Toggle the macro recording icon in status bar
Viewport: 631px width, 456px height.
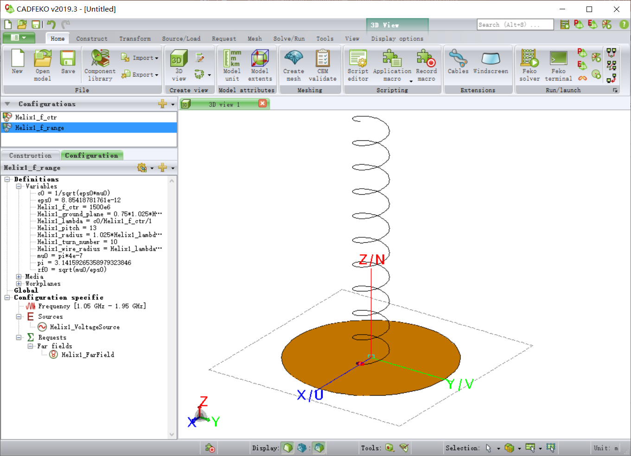pos(210,448)
